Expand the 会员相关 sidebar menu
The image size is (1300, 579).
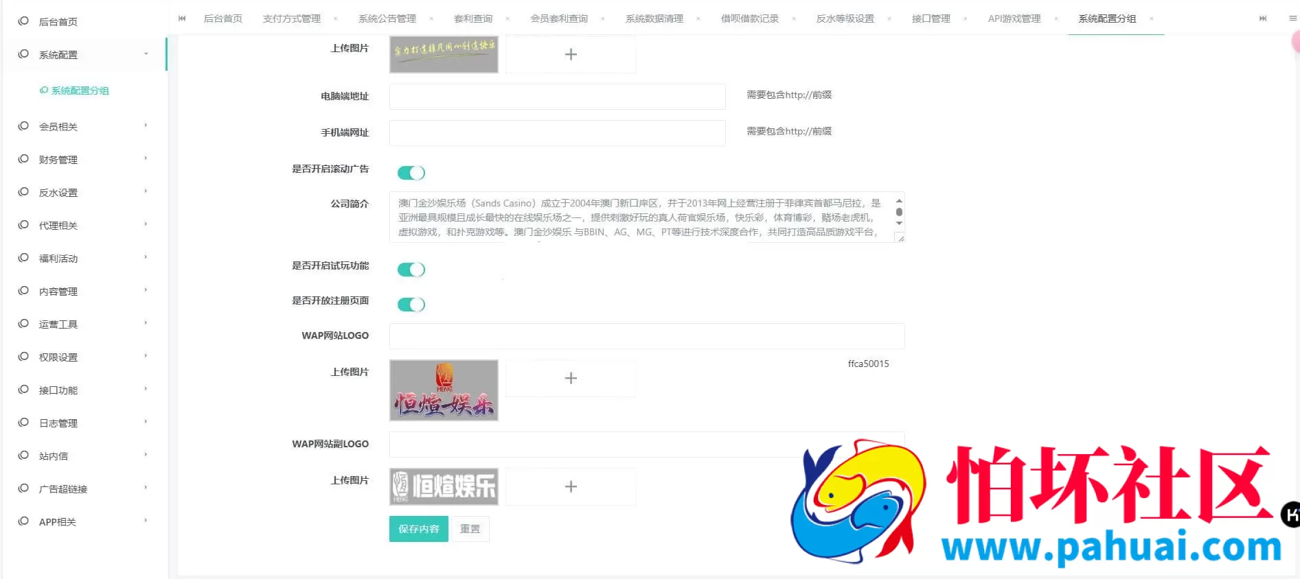tap(146, 126)
